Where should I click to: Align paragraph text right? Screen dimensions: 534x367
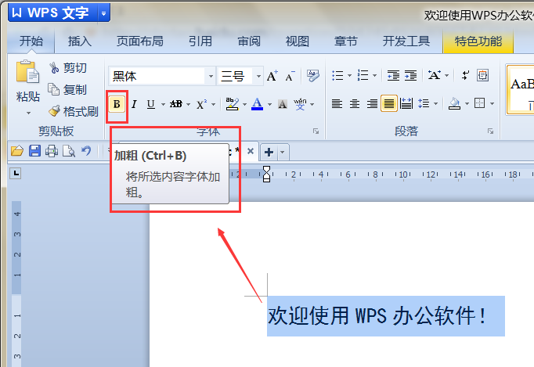[x=372, y=103]
